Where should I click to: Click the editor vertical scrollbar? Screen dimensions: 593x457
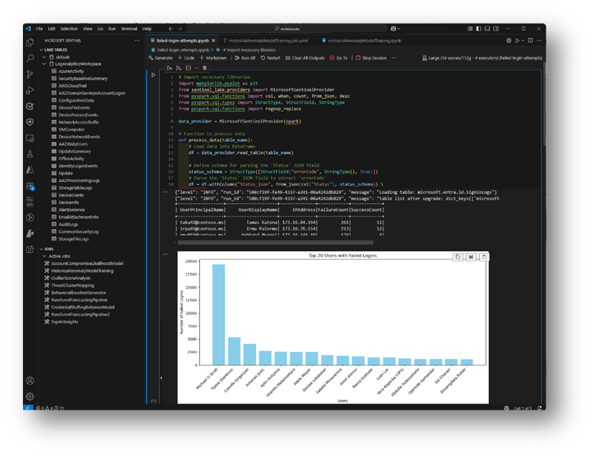(x=544, y=104)
